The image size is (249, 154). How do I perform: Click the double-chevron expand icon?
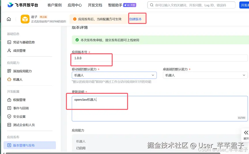click(x=246, y=133)
